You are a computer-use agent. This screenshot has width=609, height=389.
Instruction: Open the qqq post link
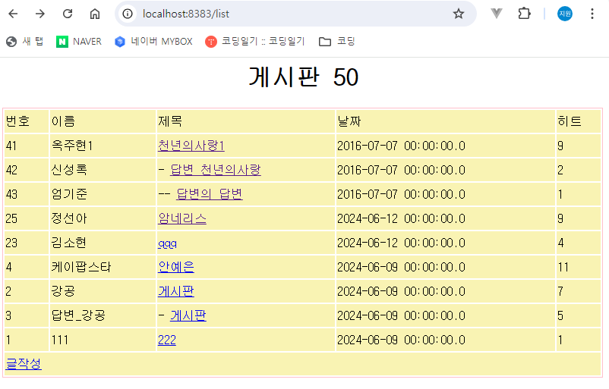click(167, 244)
